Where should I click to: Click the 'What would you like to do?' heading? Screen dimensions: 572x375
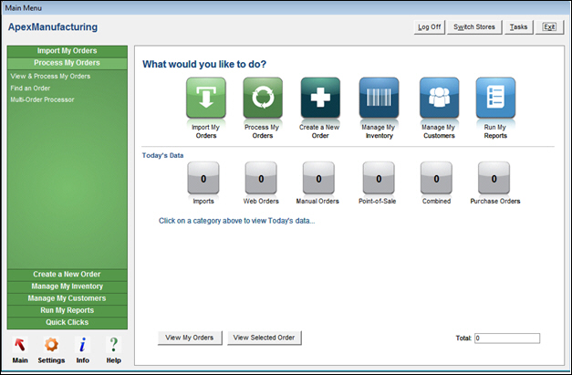[204, 64]
